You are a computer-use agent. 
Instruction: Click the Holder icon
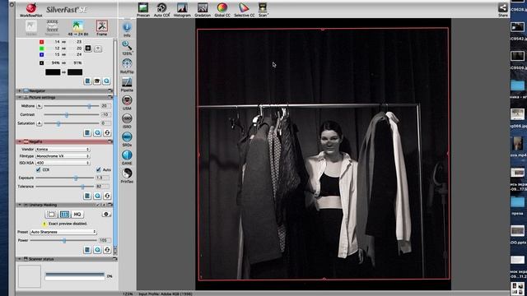(31, 28)
